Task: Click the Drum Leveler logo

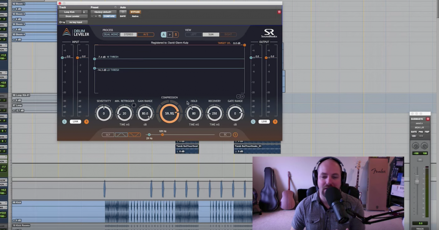Action: [75, 33]
